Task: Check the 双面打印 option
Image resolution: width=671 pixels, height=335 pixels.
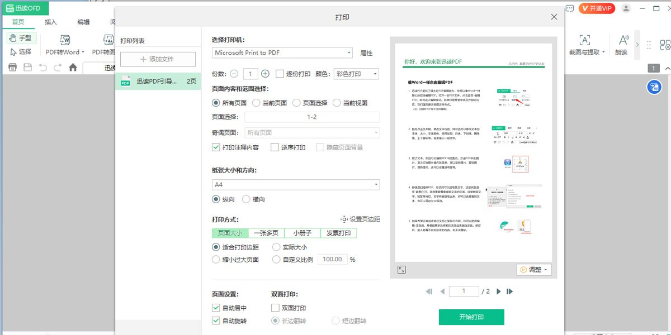Action: [275, 308]
